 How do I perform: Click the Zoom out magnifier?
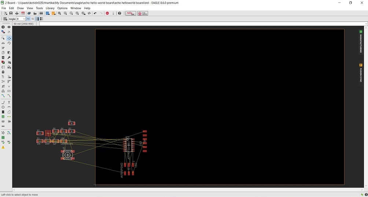tap(71, 14)
